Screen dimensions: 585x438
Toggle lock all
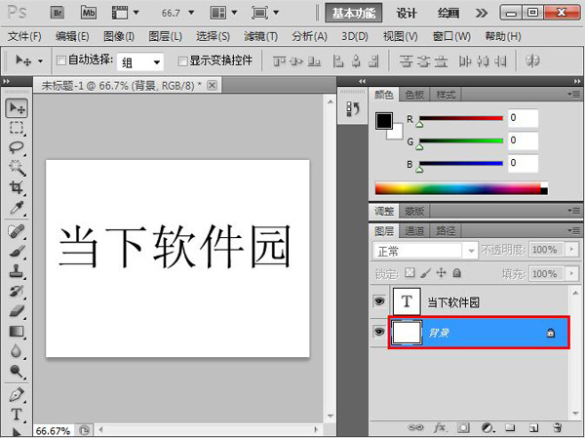(456, 273)
